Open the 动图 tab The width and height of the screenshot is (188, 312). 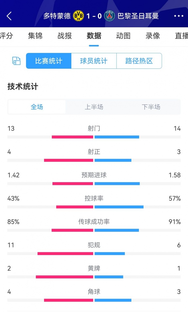[123, 36]
